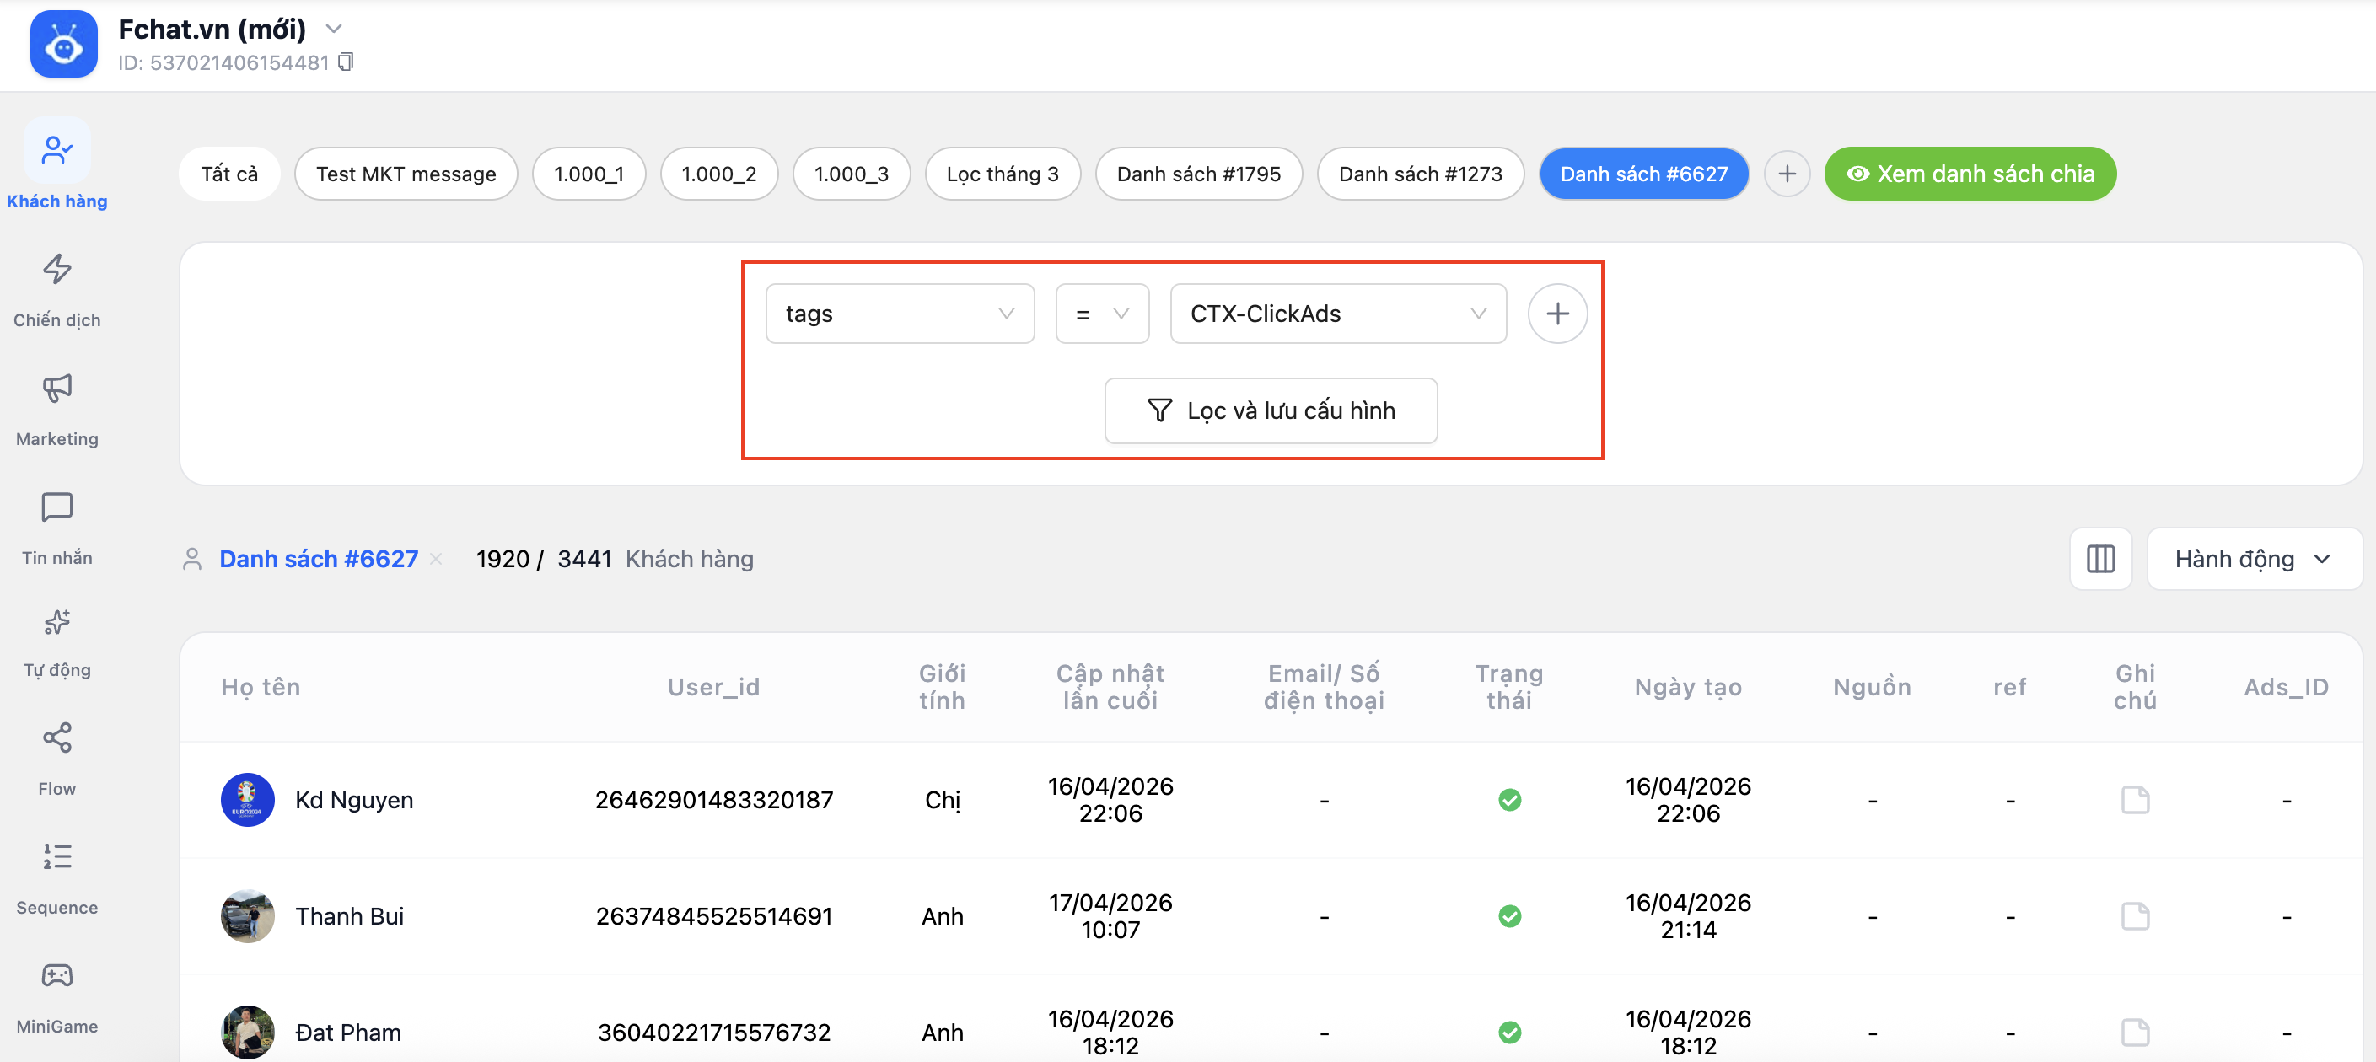2376x1062 pixels.
Task: Expand the tags field dropdown
Action: click(900, 314)
